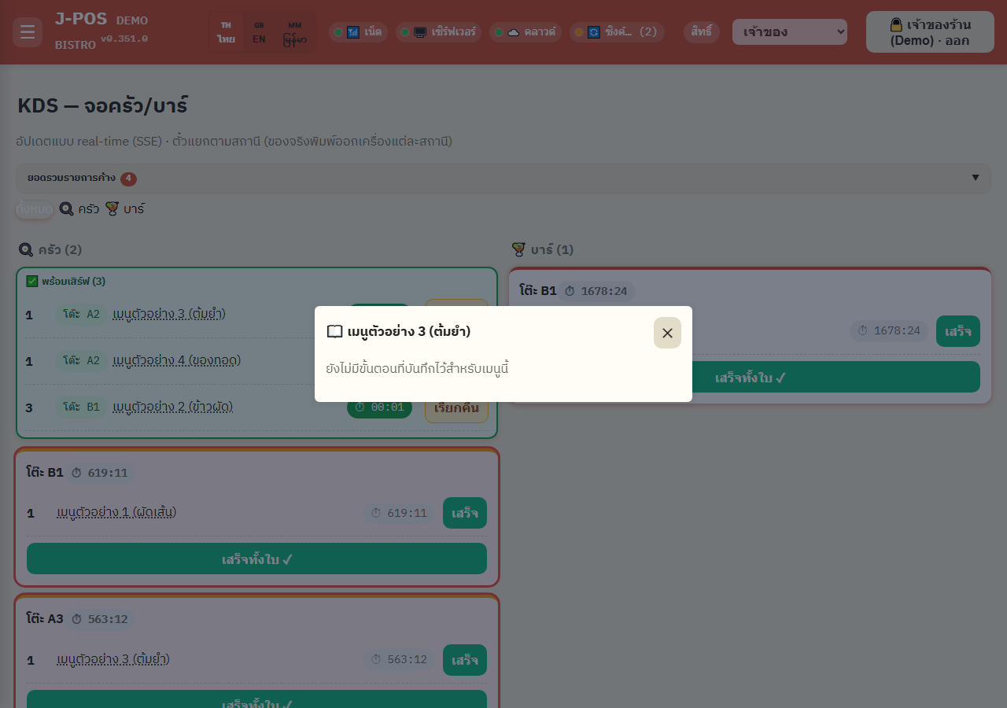This screenshot has height=708, width=1007.
Task: Click เสร็จทั้งใบ on the บาร์ B1 ticket
Action: [750, 378]
